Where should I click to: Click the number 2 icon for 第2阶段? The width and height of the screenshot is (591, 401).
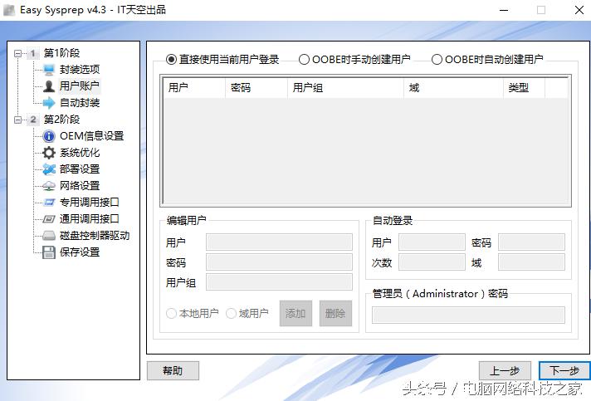tap(33, 120)
